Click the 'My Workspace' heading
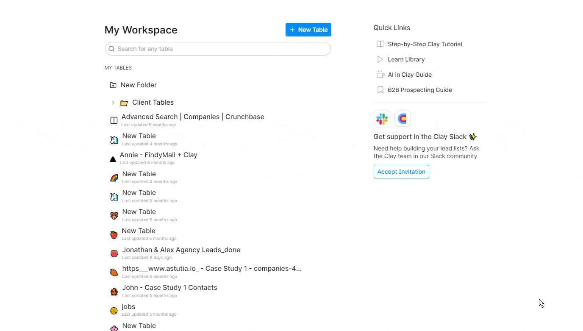This screenshot has width=583, height=331. pyautogui.click(x=141, y=30)
